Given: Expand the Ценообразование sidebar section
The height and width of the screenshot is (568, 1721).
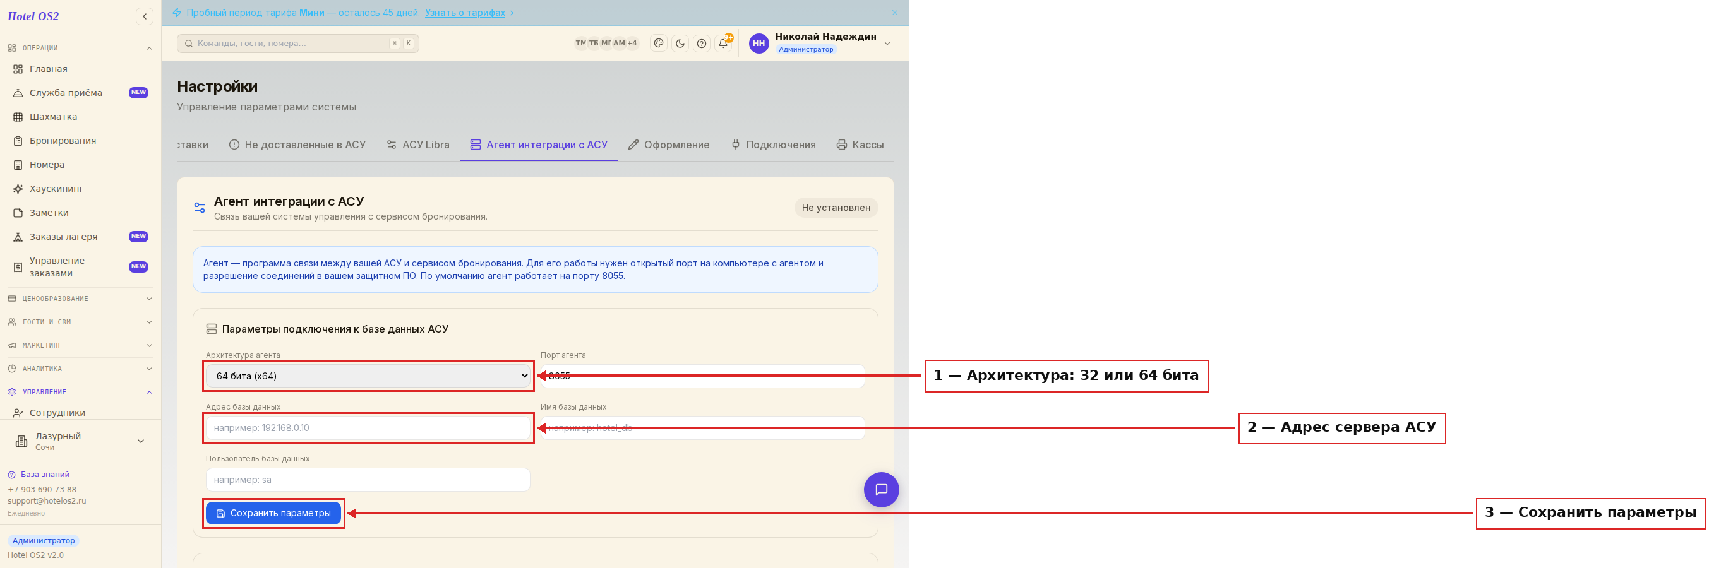Looking at the screenshot, I should [x=80, y=299].
